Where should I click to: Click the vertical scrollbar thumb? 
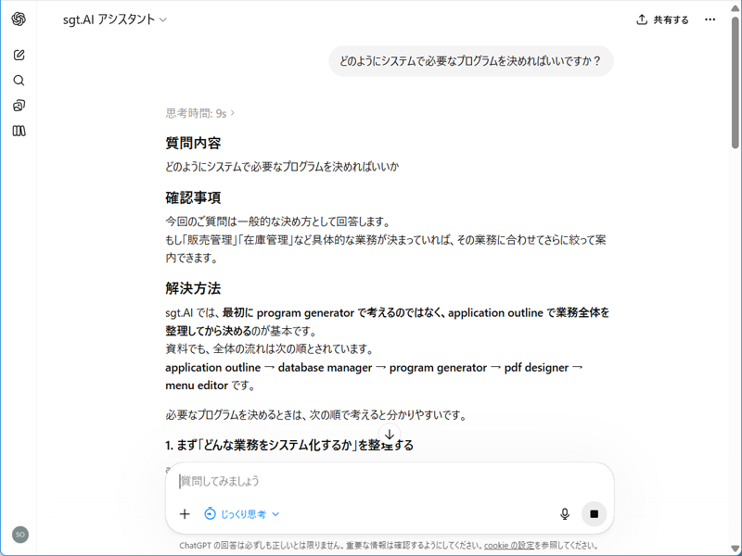(735, 81)
